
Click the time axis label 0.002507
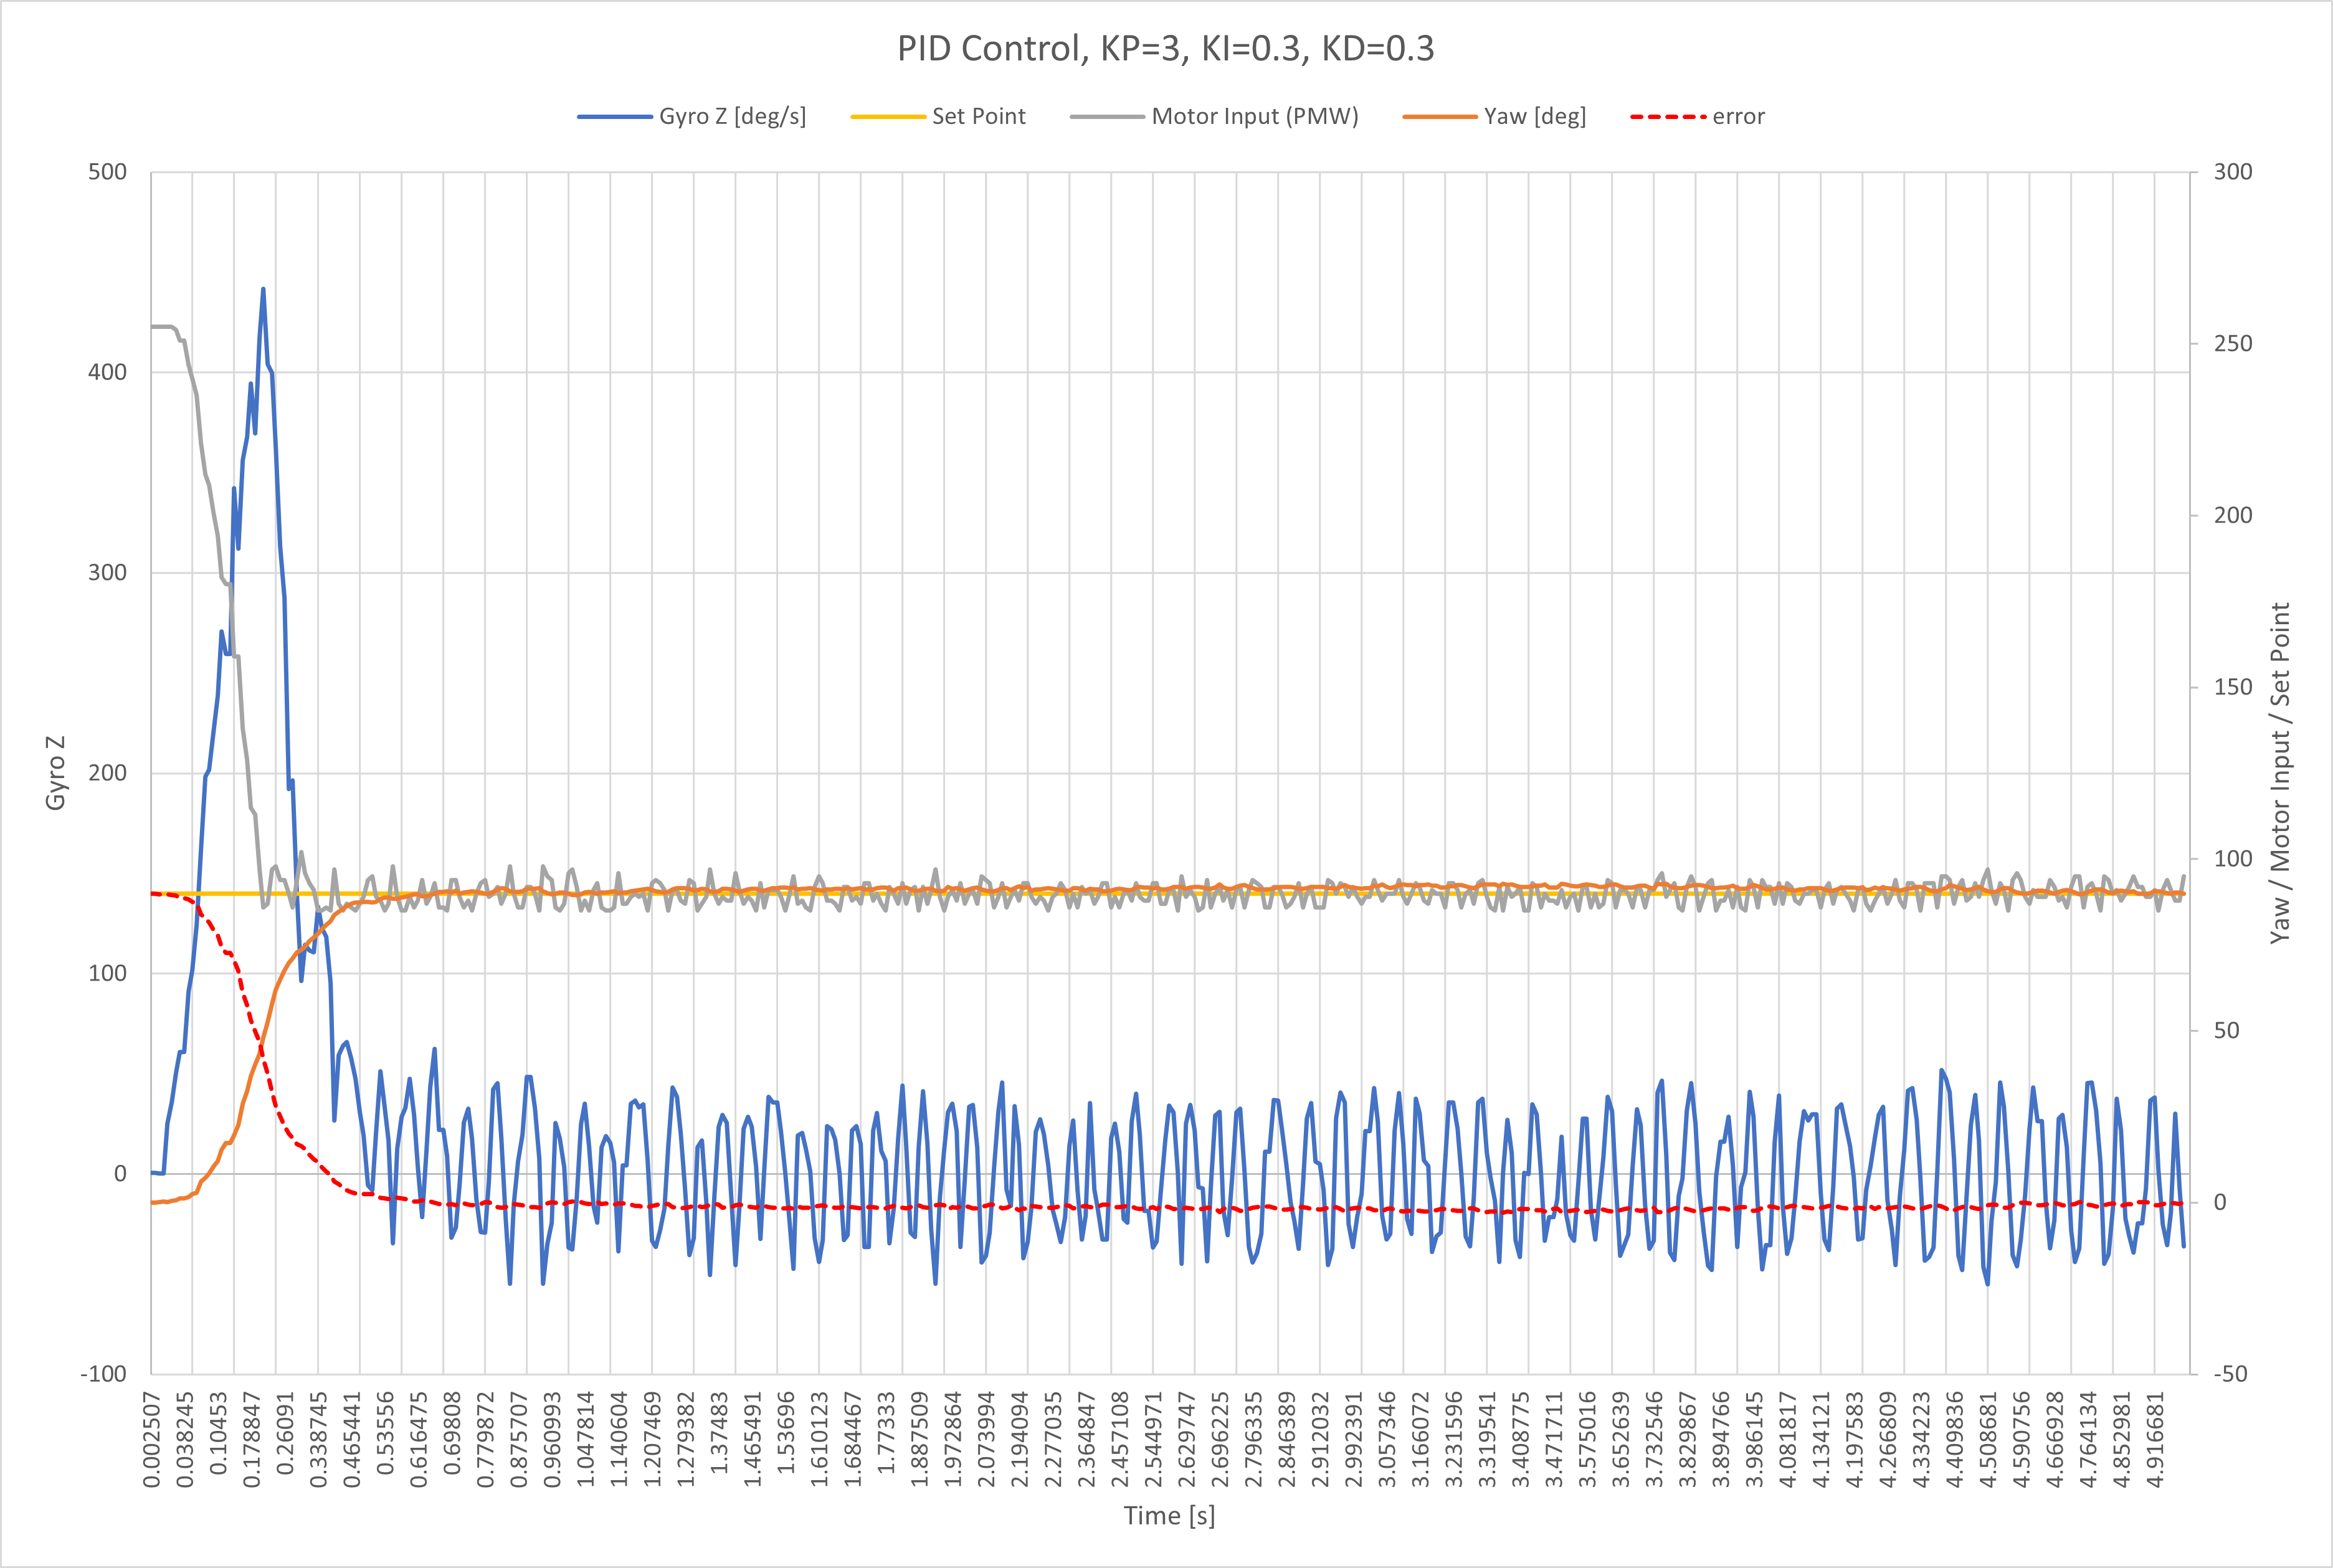[x=152, y=1439]
